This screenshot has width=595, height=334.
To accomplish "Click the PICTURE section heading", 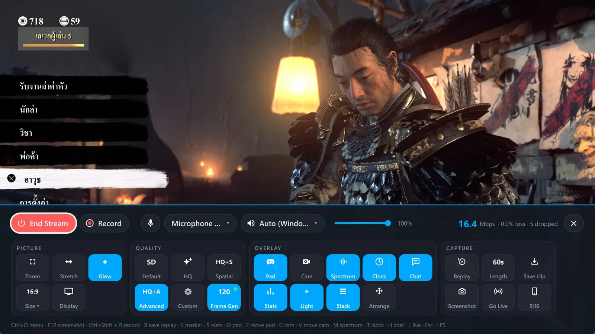I will pyautogui.click(x=29, y=248).
